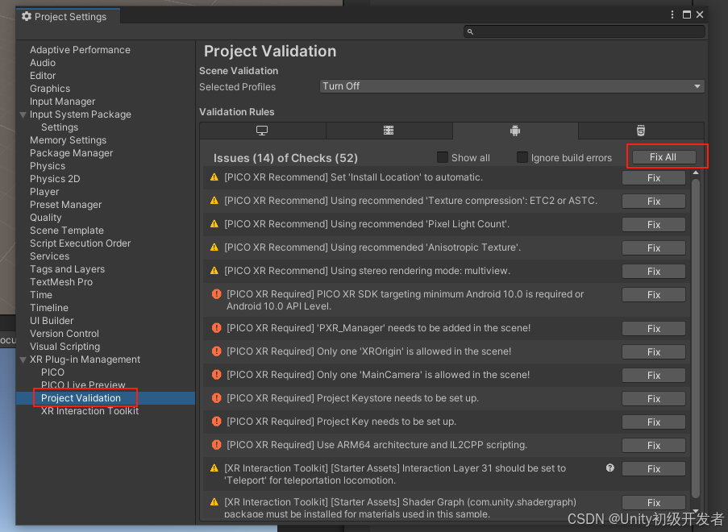Select the UI Builder category

[x=52, y=321]
